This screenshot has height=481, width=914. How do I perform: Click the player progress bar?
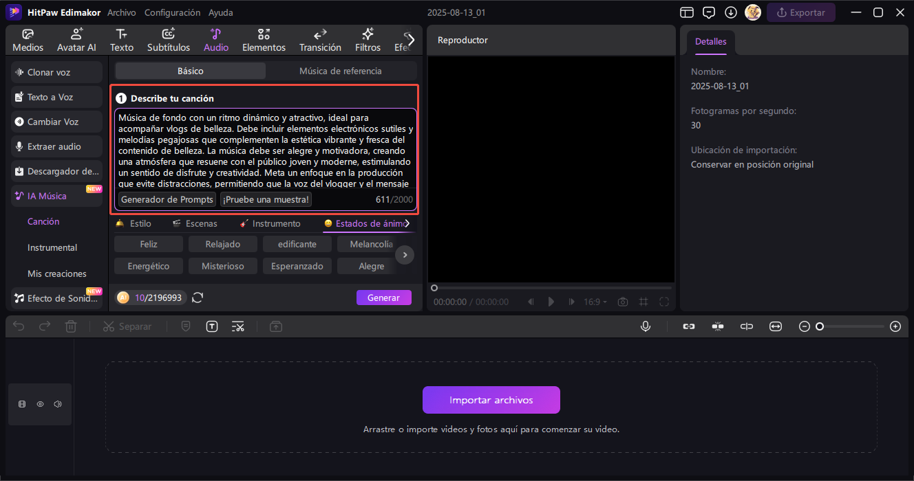(x=551, y=288)
